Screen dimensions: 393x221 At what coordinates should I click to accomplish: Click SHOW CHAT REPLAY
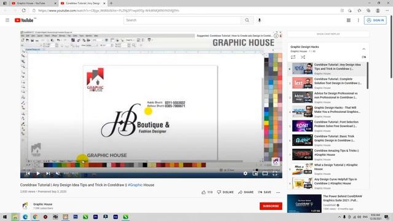328,34
